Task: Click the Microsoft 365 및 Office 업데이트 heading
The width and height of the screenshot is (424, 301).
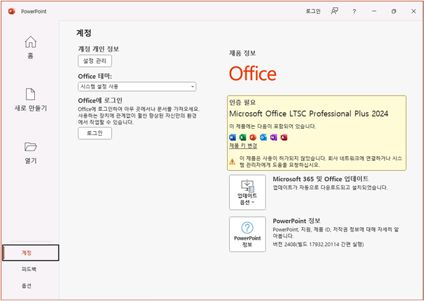Action: [x=321, y=179]
